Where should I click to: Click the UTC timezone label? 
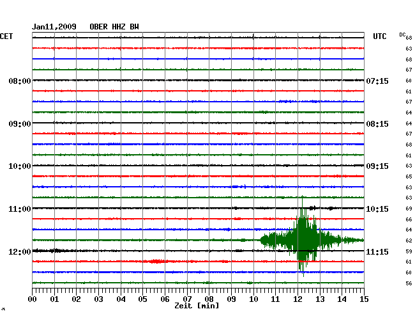[x=379, y=36]
